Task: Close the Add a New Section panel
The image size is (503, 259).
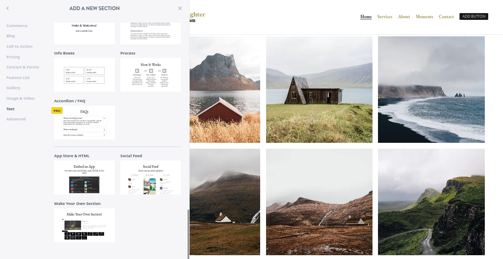Action: pos(180,8)
